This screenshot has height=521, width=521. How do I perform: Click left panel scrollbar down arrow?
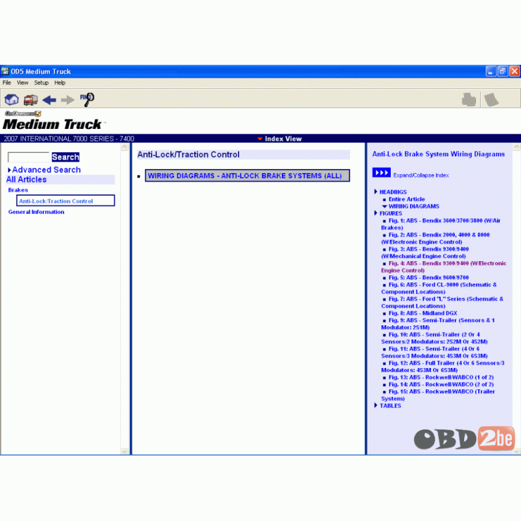coord(124,451)
